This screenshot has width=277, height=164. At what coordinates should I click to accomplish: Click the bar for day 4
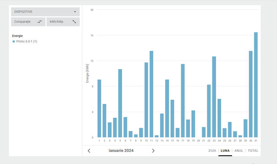coord(115,128)
